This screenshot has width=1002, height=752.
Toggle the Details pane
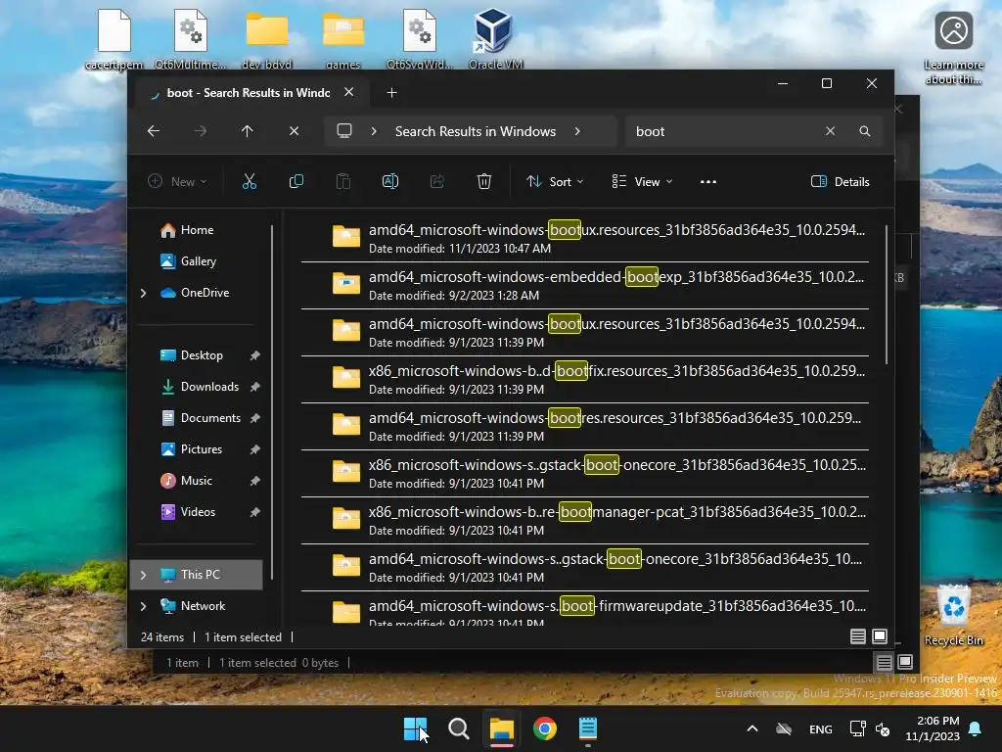point(840,181)
